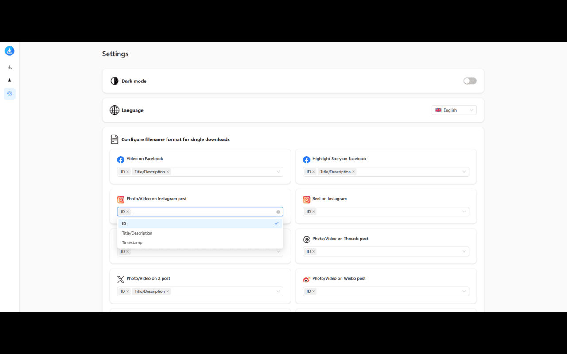Open the Highlight Story on Facebook dropdown arrow
The height and width of the screenshot is (354, 567).
464,172
